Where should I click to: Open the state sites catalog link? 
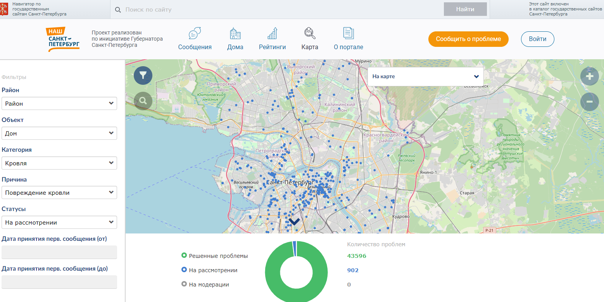coord(566,9)
